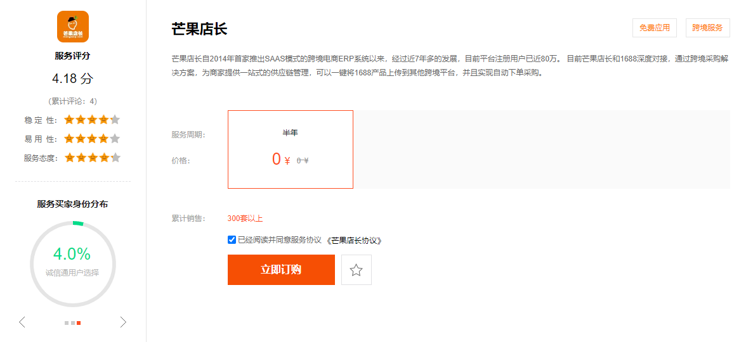Click the 4.0% donut chart ring
The width and height of the screenshot is (753, 342).
72,263
